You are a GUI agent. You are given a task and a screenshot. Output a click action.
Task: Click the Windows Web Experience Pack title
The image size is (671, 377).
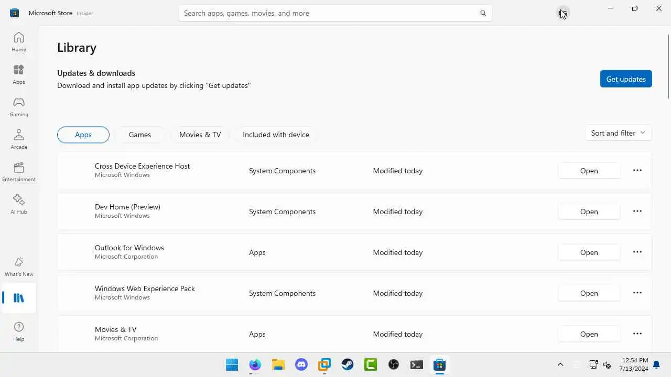145,289
